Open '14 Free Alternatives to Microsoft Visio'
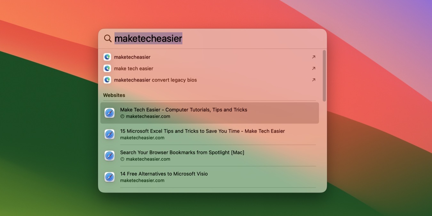Image resolution: width=432 pixels, height=216 pixels. pyautogui.click(x=164, y=174)
